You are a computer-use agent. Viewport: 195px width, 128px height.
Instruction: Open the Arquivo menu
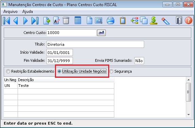pos(11,12)
